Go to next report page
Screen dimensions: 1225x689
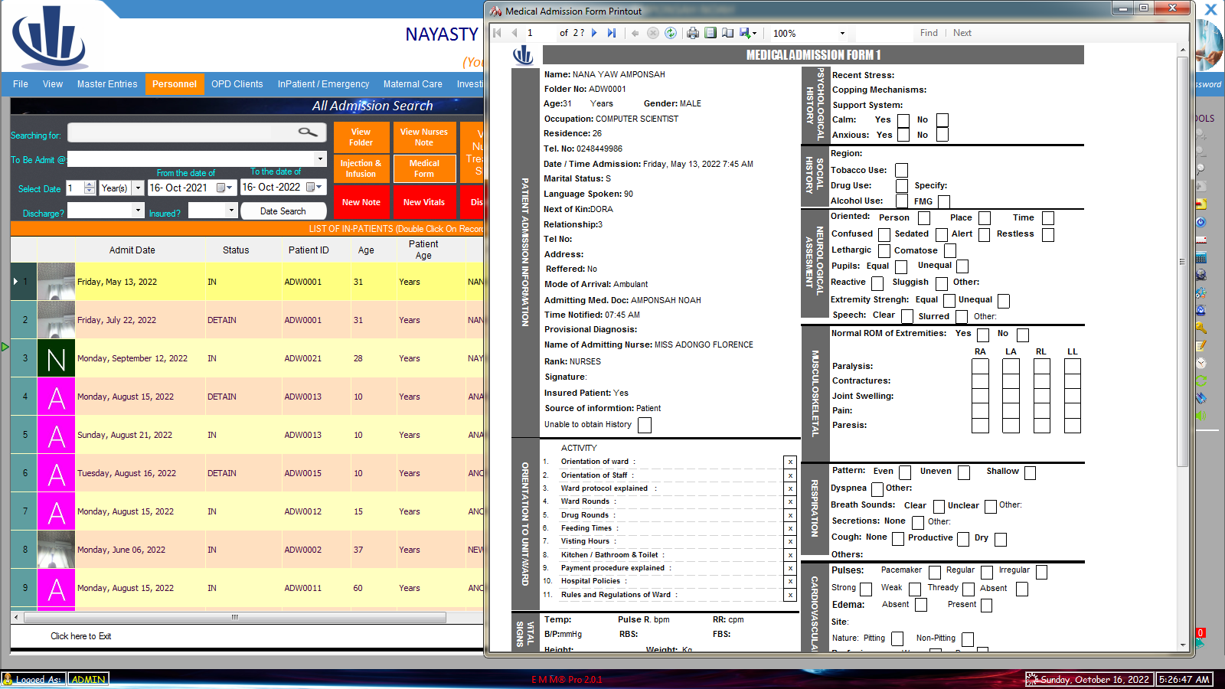pyautogui.click(x=594, y=33)
